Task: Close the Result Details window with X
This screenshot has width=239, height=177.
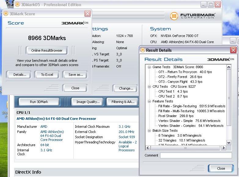Action: pyautogui.click(x=233, y=50)
